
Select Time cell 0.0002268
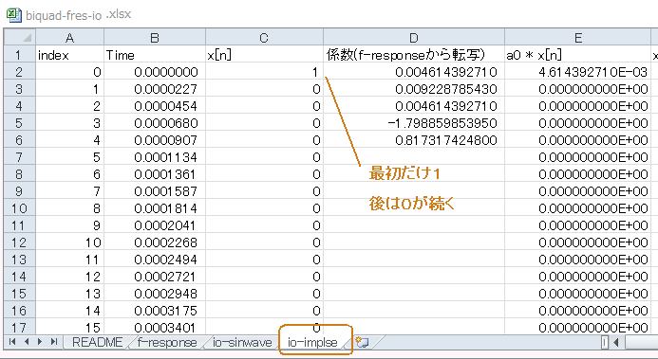coord(155,242)
